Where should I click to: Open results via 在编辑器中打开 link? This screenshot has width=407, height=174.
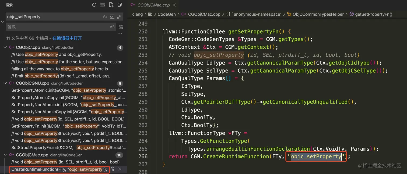[x=67, y=38]
